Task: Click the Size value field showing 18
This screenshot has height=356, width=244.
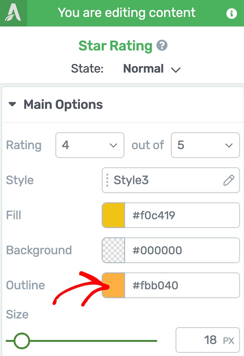Action: [208, 340]
